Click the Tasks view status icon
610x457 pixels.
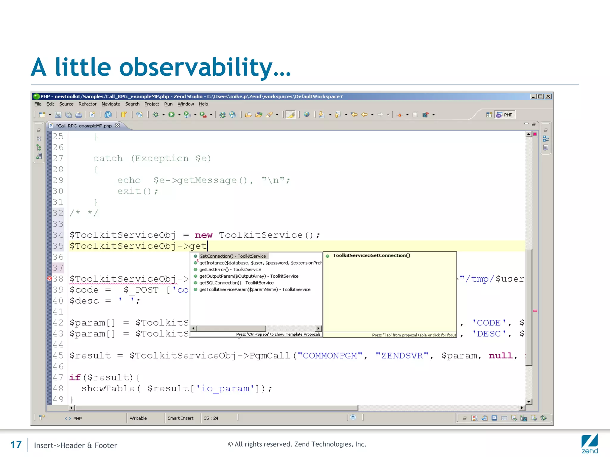(484, 418)
